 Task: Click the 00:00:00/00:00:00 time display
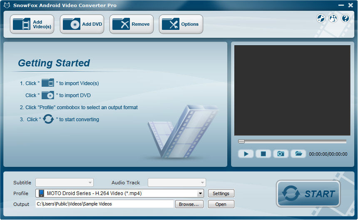(x=328, y=154)
